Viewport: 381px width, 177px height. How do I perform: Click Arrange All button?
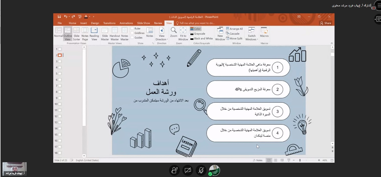pyautogui.click(x=234, y=29)
